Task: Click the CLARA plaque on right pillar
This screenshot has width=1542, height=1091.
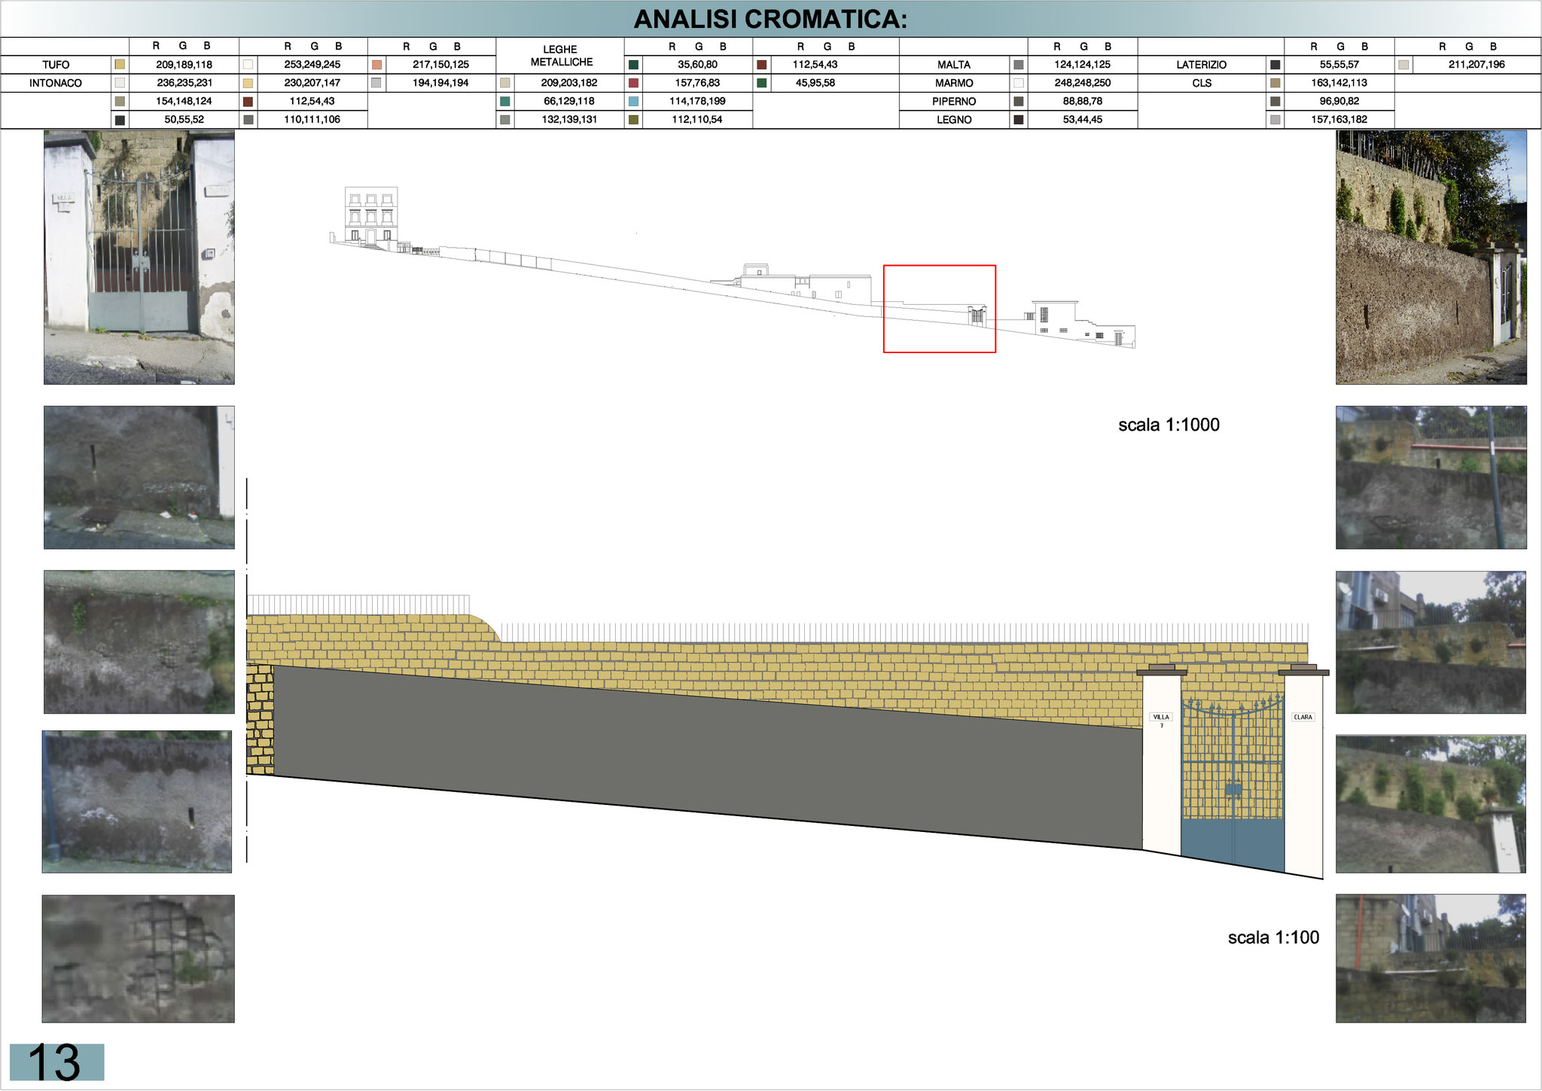Action: click(1303, 717)
